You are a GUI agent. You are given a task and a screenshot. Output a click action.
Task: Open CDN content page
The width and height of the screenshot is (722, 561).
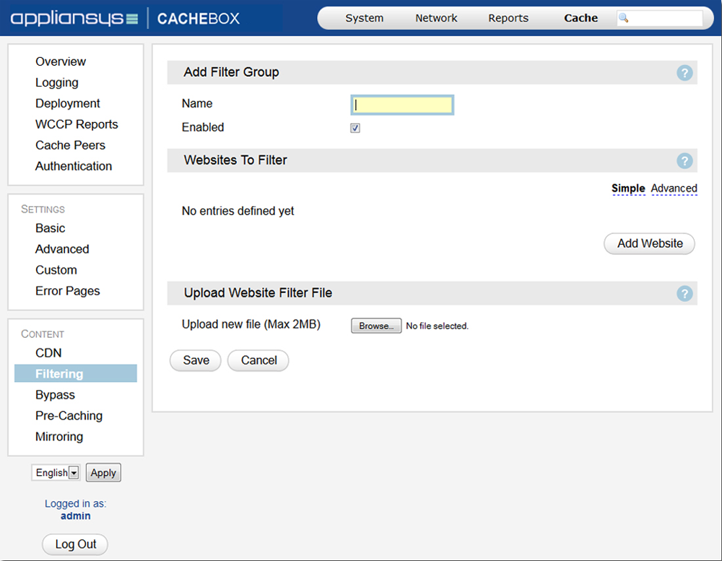pos(48,353)
